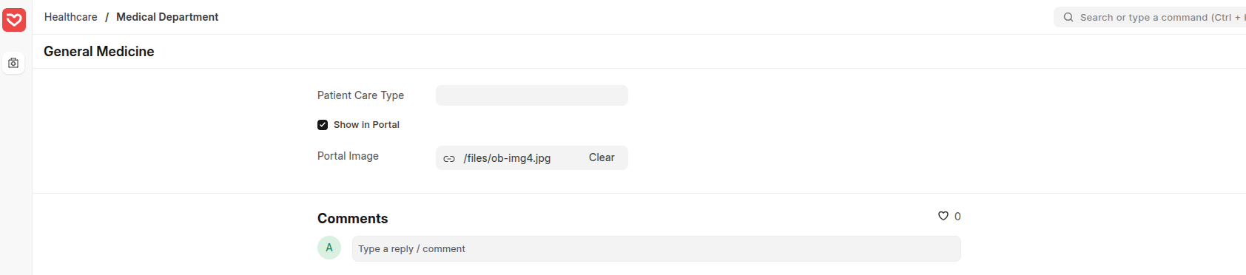Open the sidebar camera-shaped icon button
Image resolution: width=1246 pixels, height=275 pixels.
pos(13,64)
